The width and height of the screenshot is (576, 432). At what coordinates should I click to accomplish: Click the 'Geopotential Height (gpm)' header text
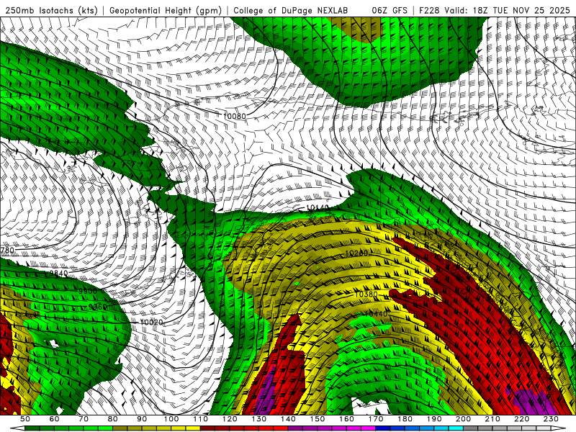166,10
